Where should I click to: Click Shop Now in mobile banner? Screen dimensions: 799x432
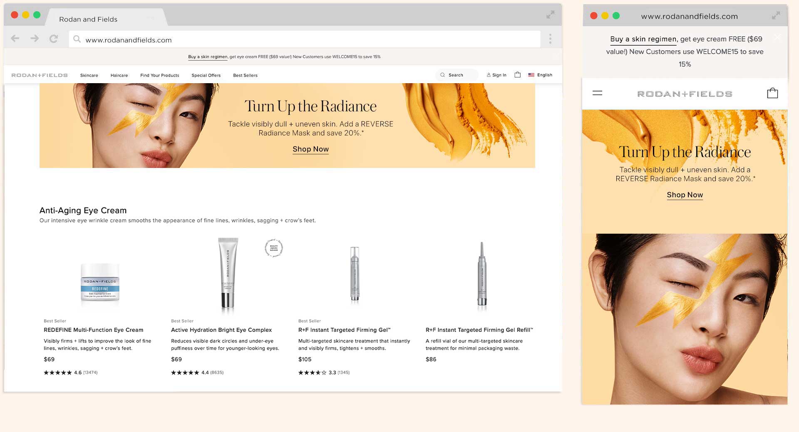(685, 195)
